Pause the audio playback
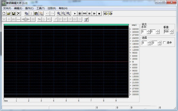The image size is (178, 111). pos(90,14)
